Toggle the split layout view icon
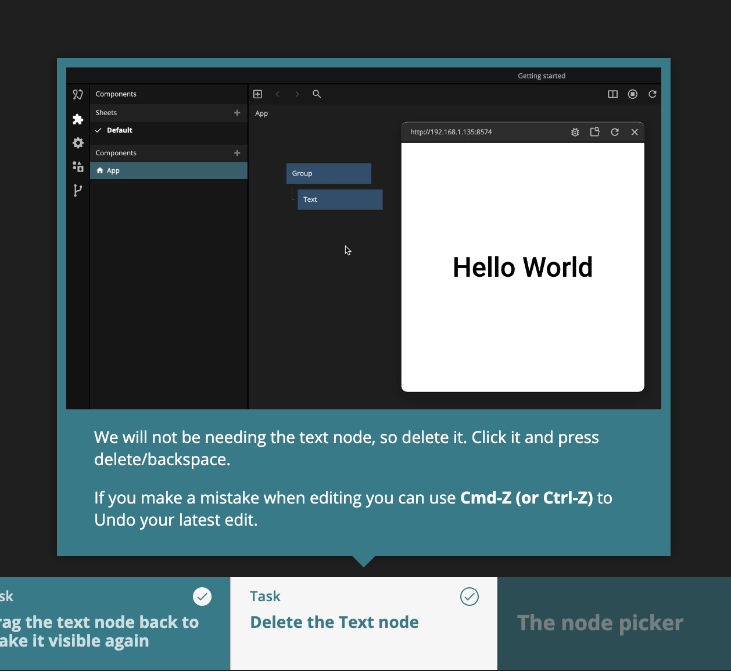 [x=612, y=94]
